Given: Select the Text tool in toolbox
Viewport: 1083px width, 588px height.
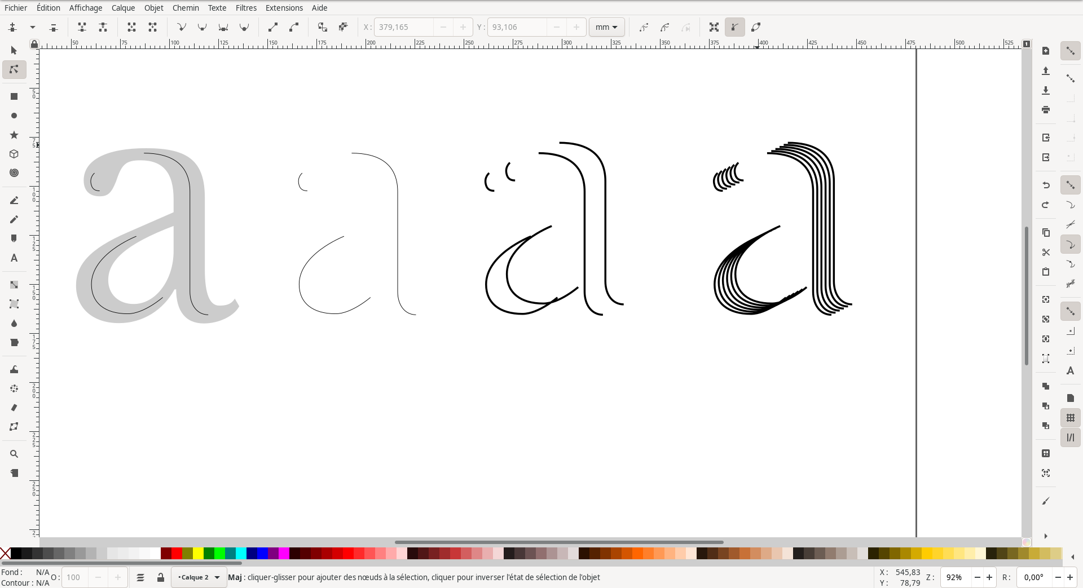Looking at the screenshot, I should pos(14,258).
